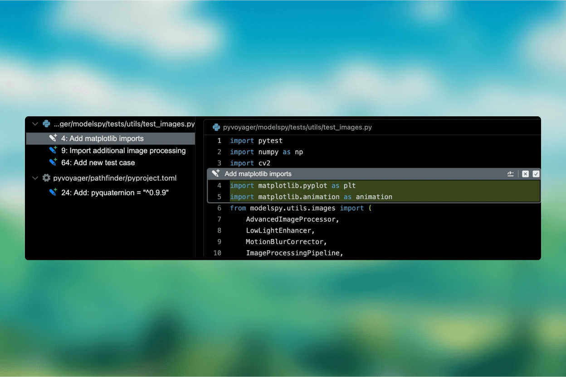566x377 pixels.
Task: Click the pencil icon beside 'Import additional image processing'
Action: click(53, 150)
